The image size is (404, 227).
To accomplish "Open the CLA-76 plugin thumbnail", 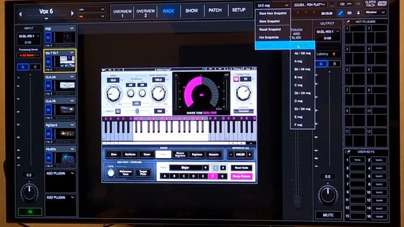I will [x=67, y=110].
